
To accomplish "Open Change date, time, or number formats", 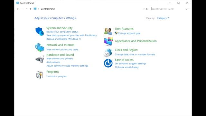I will [x=135, y=54].
